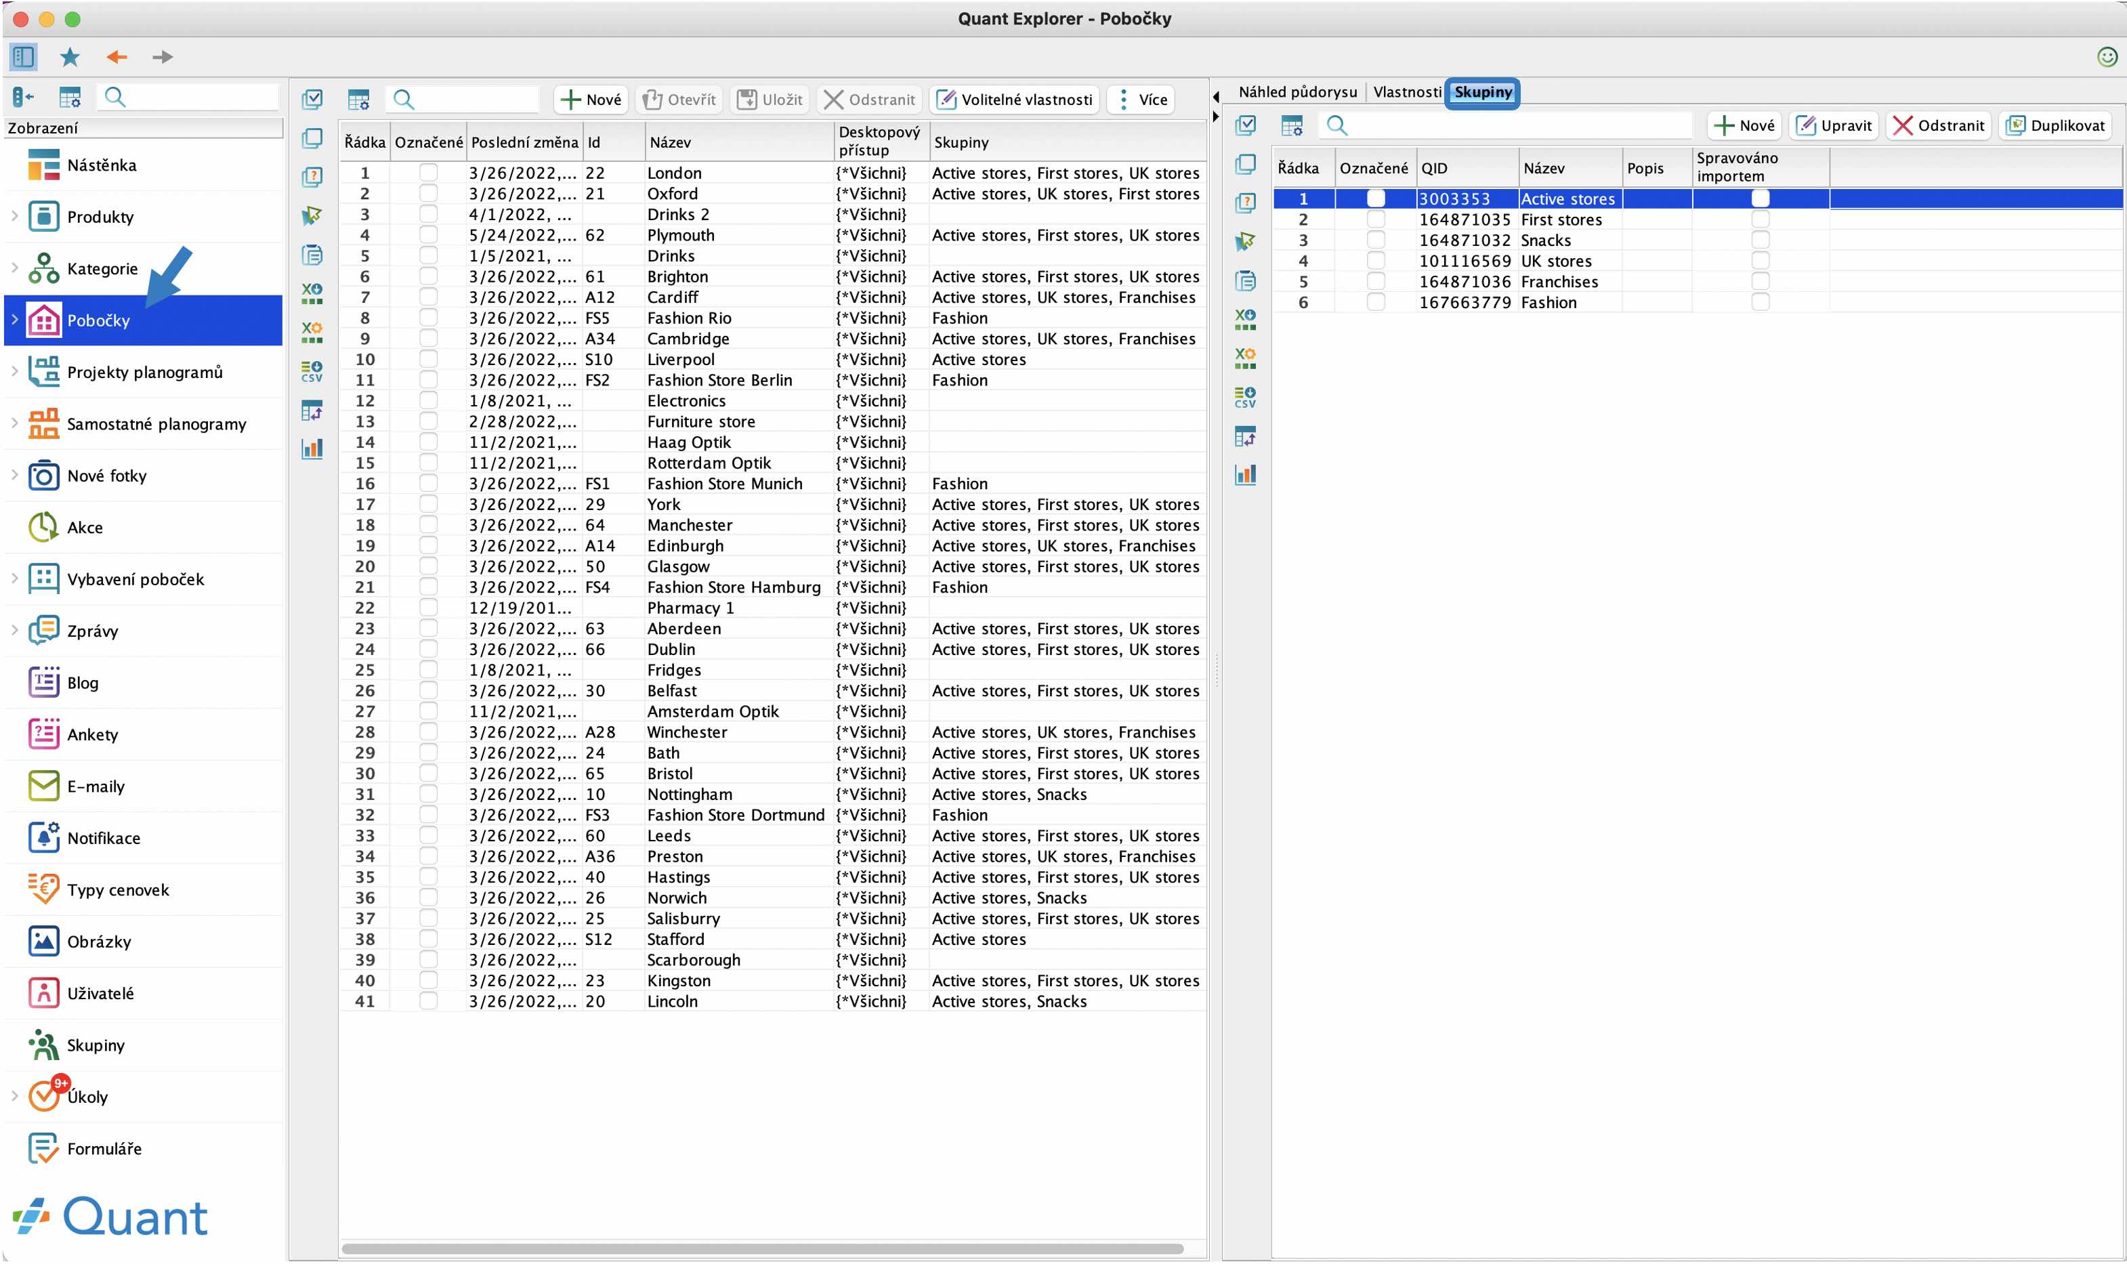This screenshot has height=1264, width=2127.
Task: Check the Označené box for Brighton
Action: click(428, 276)
